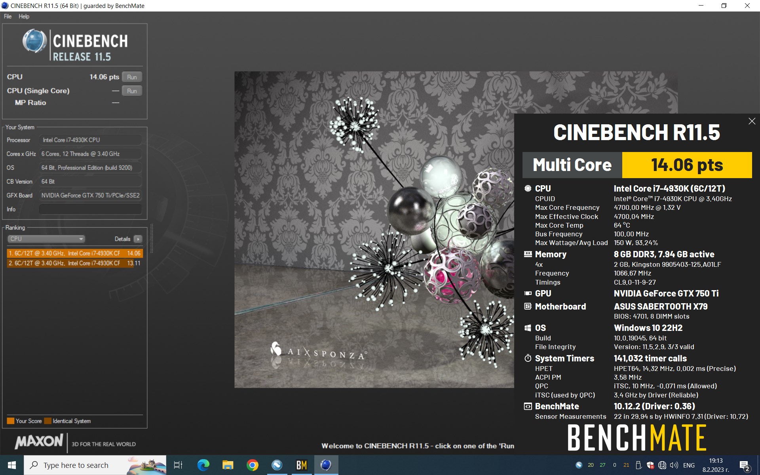
Task: Click the Cores x GHz value field
Action: (90, 154)
